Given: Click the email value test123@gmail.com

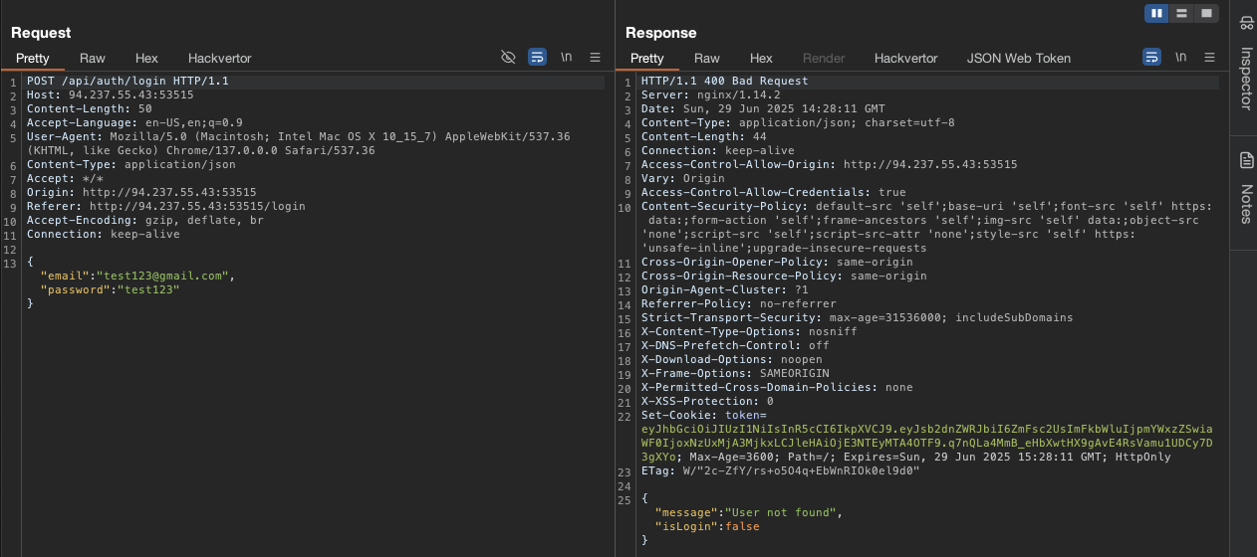Looking at the screenshot, I should (162, 276).
